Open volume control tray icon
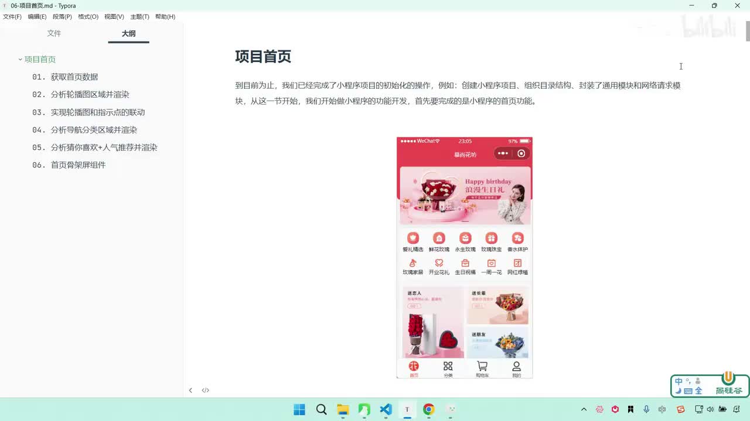The height and width of the screenshot is (421, 750). point(711,409)
